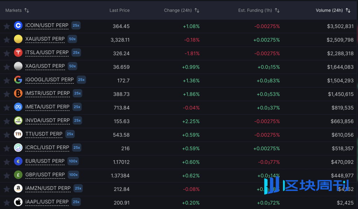Star the EUR/USDT PERP market

pos(7,162)
